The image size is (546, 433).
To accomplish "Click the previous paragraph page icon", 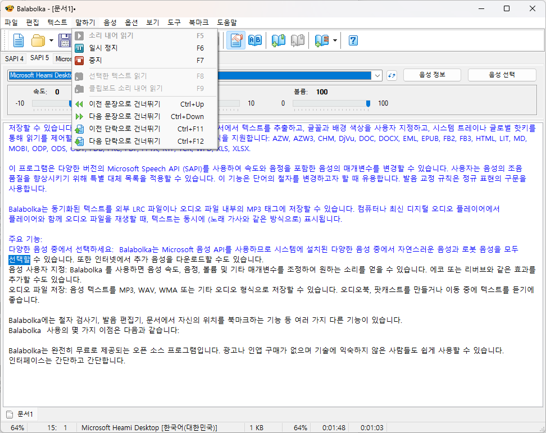I will click(79, 129).
